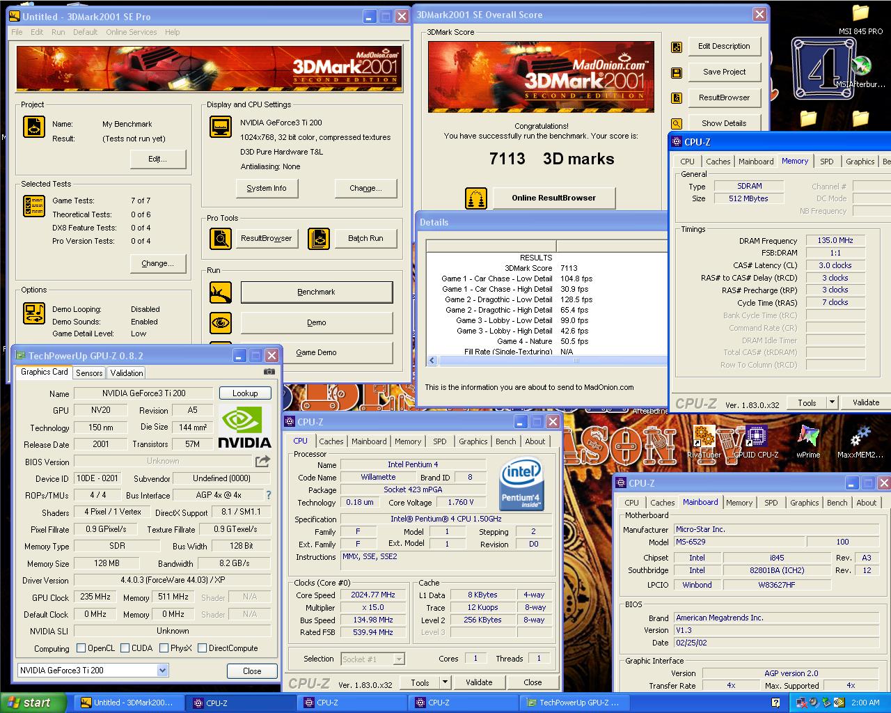Image resolution: width=891 pixels, height=713 pixels.
Task: Click Show Details magnifier icon
Action: tap(677, 124)
